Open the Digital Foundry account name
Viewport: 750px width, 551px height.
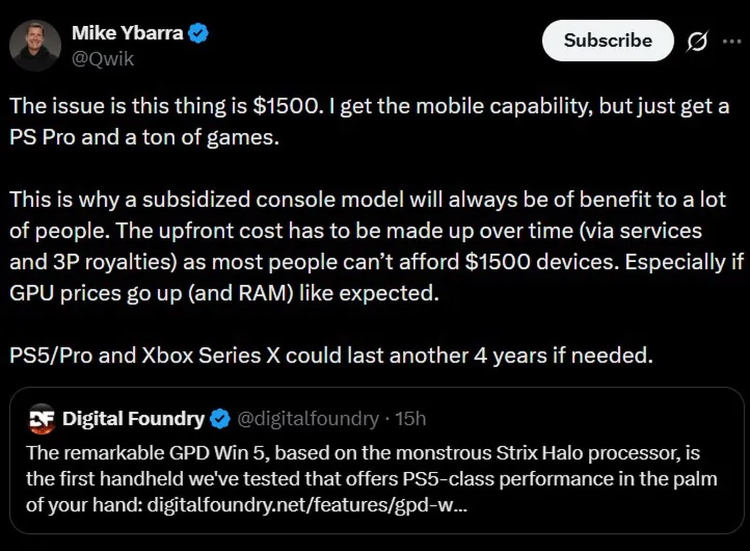point(133,418)
